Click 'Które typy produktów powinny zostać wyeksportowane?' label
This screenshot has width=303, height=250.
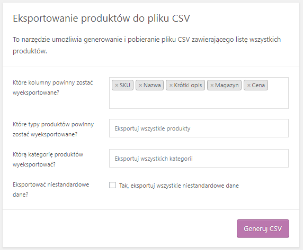tap(54, 129)
